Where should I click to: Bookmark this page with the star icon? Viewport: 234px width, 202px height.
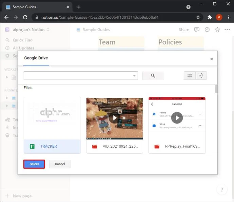coord(198,17)
